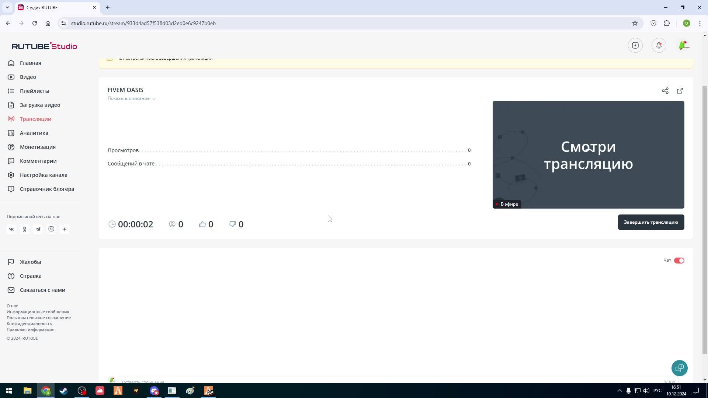
Task: Click the add video icon in header
Action: click(x=635, y=45)
